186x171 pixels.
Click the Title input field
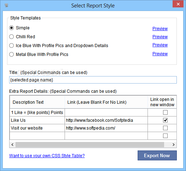93,80
